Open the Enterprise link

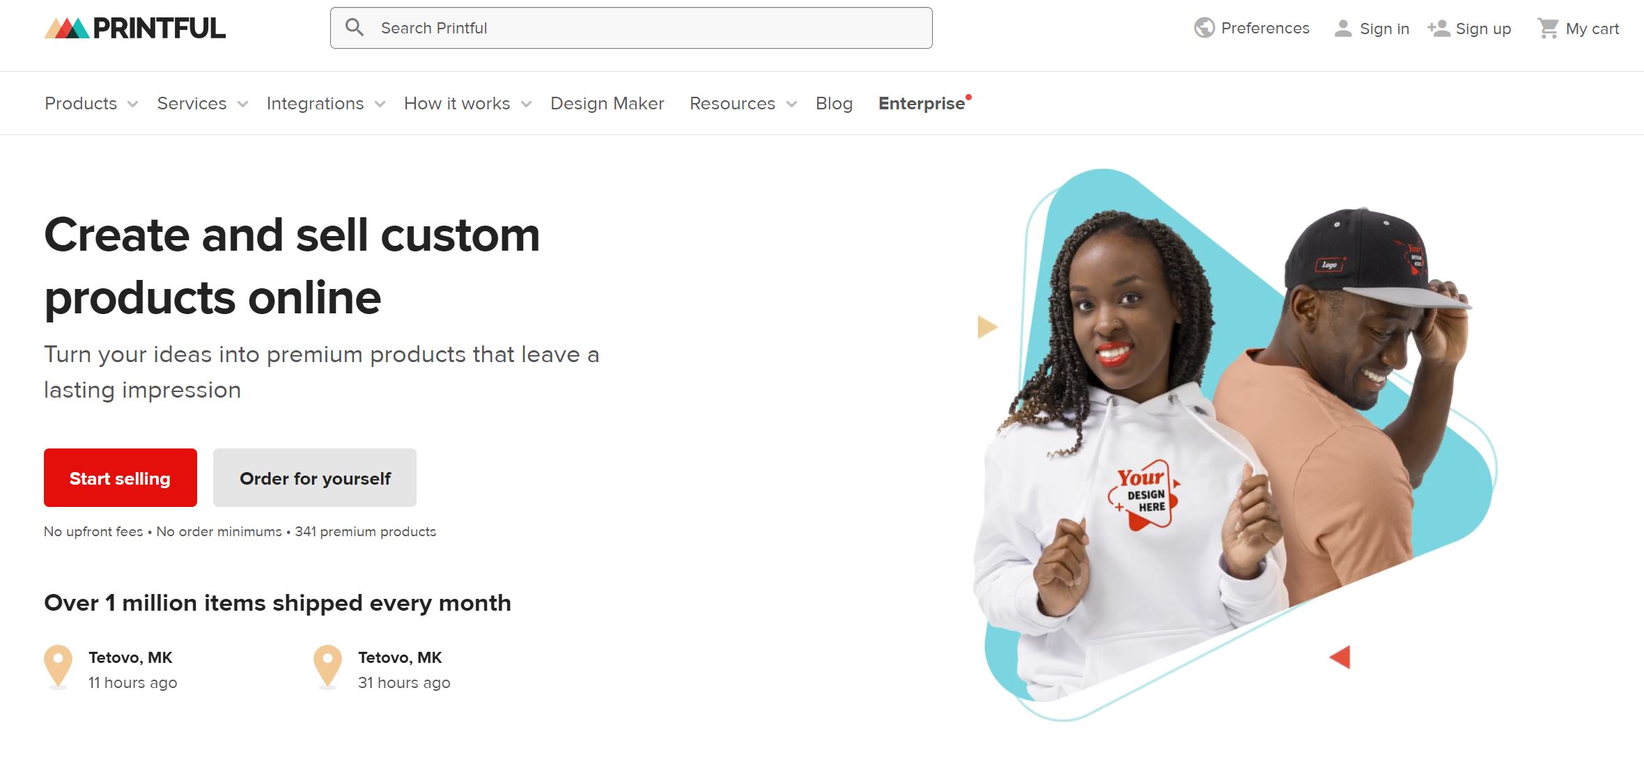(922, 104)
